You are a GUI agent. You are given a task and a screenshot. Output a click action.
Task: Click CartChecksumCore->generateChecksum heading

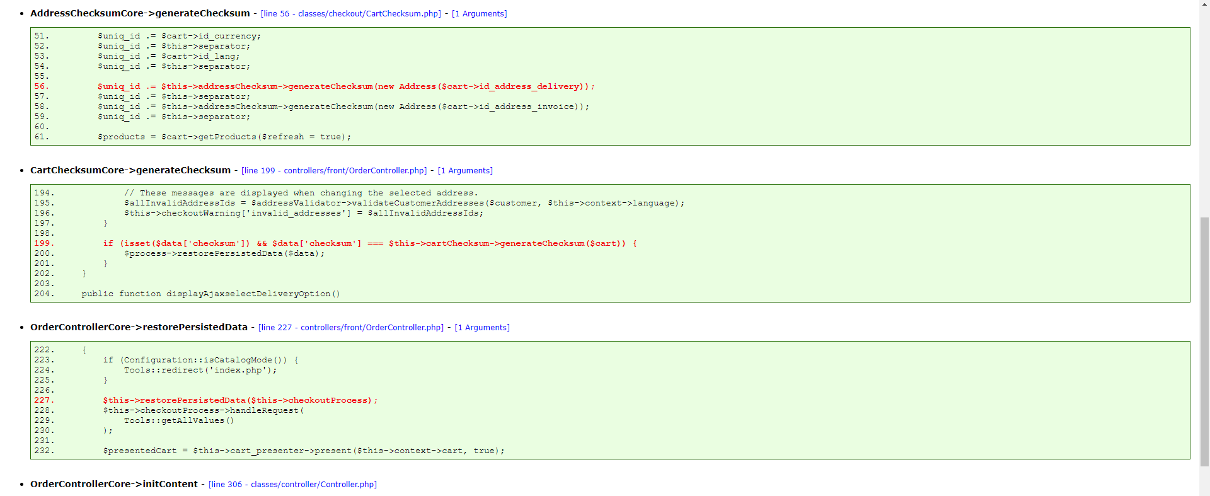pyautogui.click(x=130, y=170)
